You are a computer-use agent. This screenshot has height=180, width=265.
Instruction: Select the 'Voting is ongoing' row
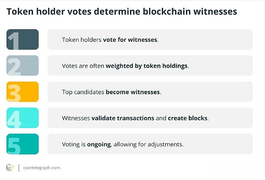pos(150,144)
